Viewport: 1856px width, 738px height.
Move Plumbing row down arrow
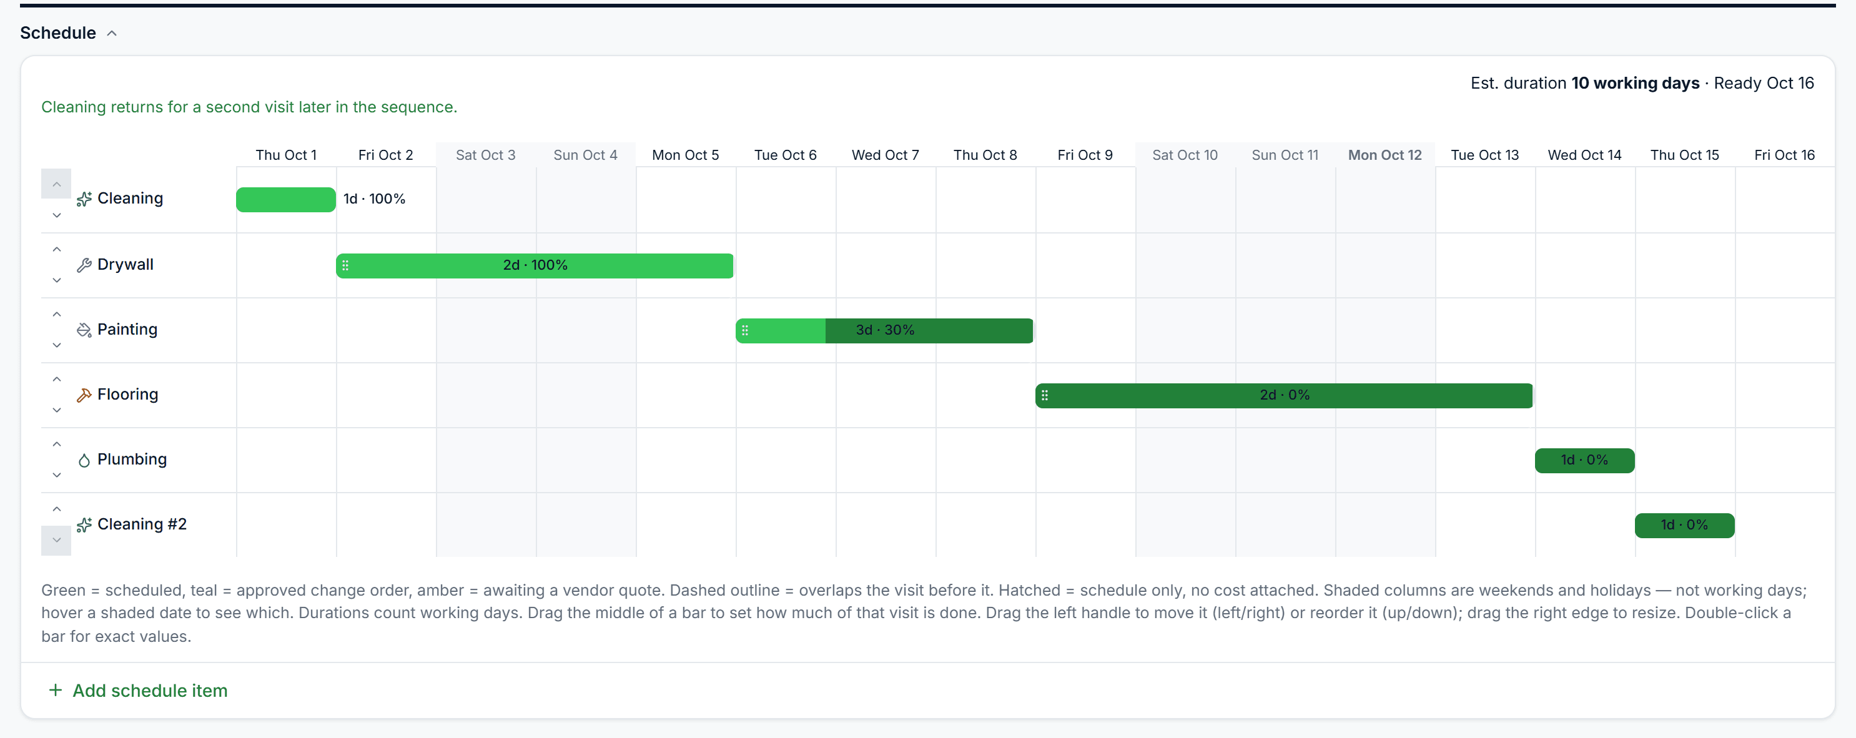[x=56, y=474]
